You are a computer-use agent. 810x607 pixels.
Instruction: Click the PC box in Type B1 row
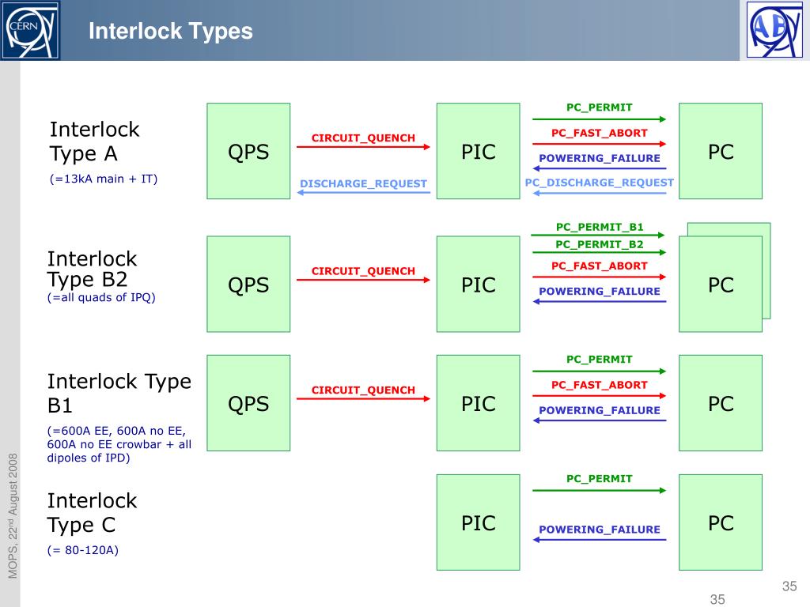point(721,403)
